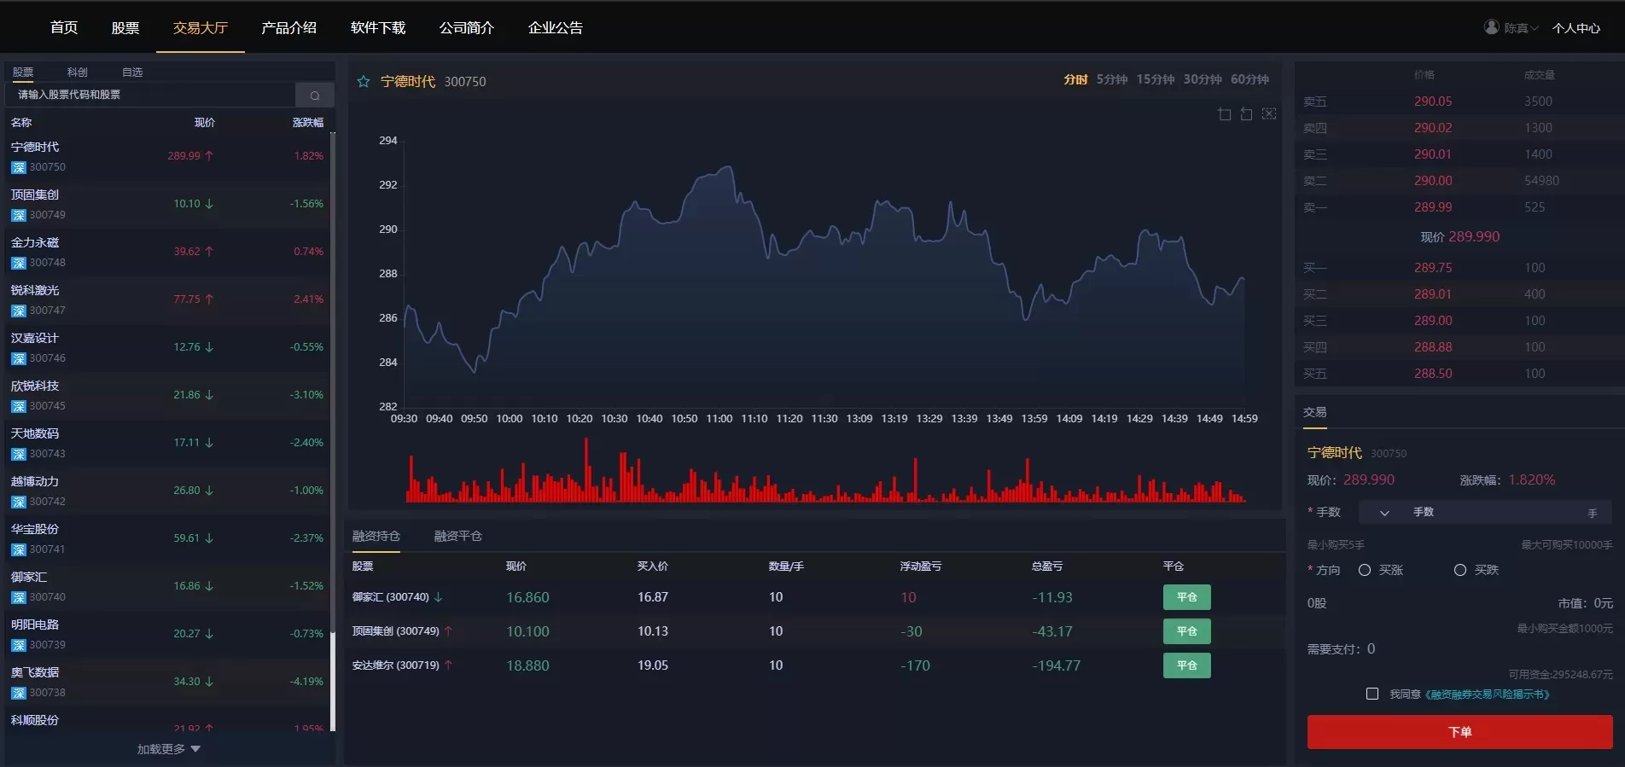Select the 买涨 radio button

tap(1365, 570)
